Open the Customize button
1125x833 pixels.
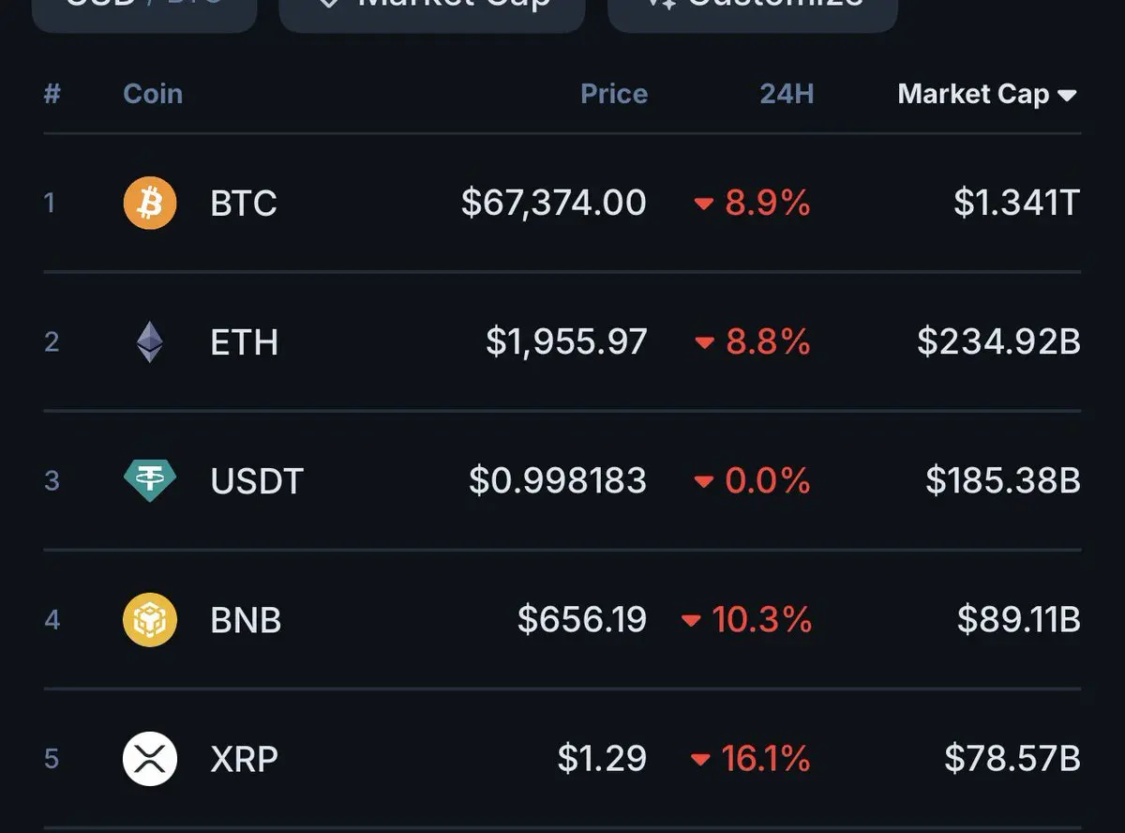pos(753,9)
